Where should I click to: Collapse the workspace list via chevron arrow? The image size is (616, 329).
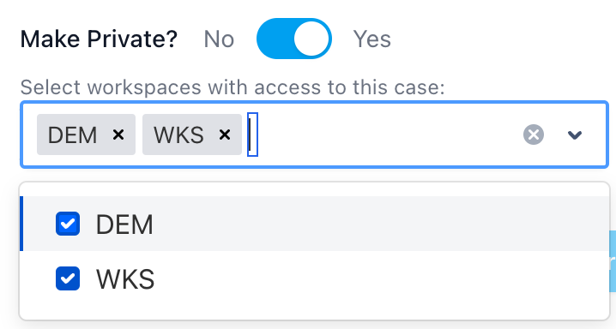click(x=574, y=135)
